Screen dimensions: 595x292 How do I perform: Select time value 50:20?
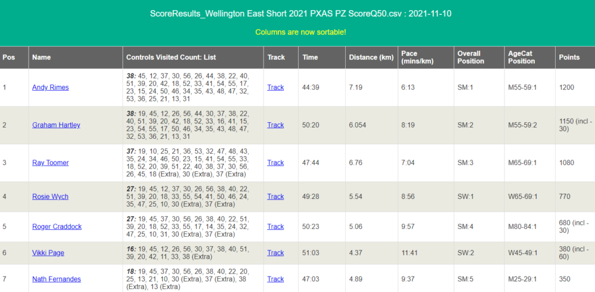tap(311, 125)
